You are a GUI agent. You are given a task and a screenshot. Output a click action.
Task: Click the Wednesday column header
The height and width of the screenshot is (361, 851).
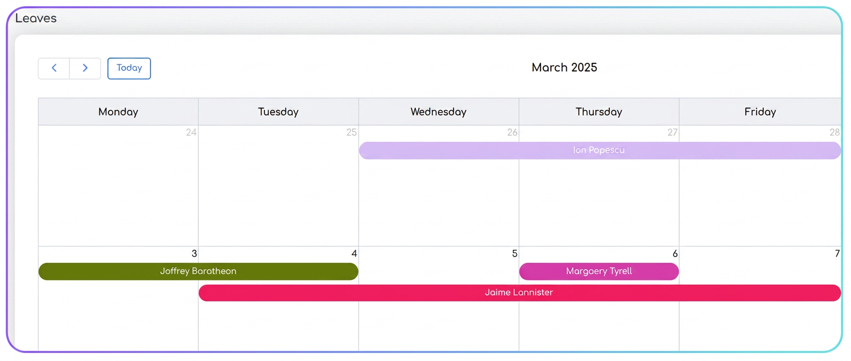click(438, 112)
